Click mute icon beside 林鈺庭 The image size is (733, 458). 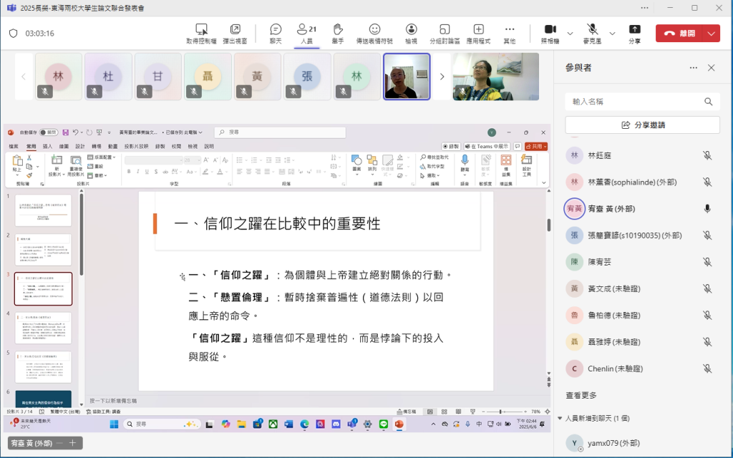[707, 155]
